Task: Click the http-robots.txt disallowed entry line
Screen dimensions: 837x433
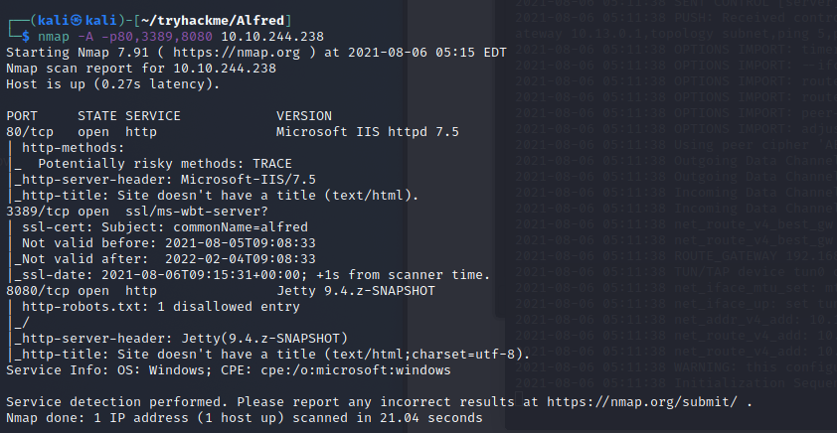Action: [x=141, y=307]
